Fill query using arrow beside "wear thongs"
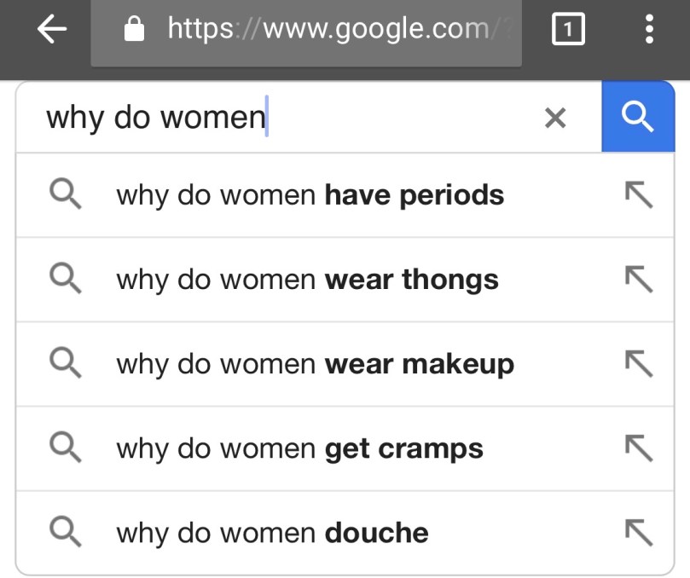The height and width of the screenshot is (578, 690). click(x=638, y=280)
